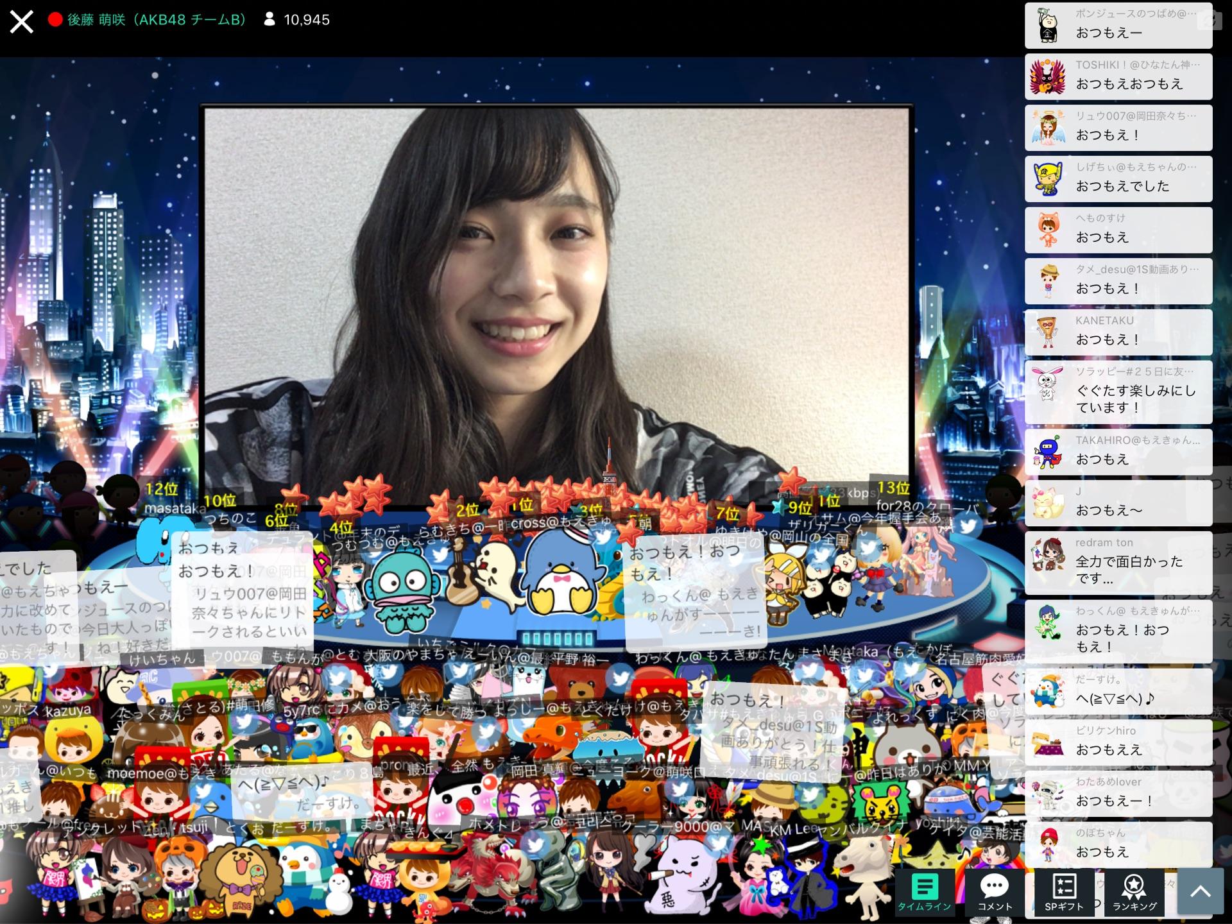Viewport: 1232px width, 924px height.
Task: Open TOSHIKI's red winged avatar
Action: [1048, 76]
